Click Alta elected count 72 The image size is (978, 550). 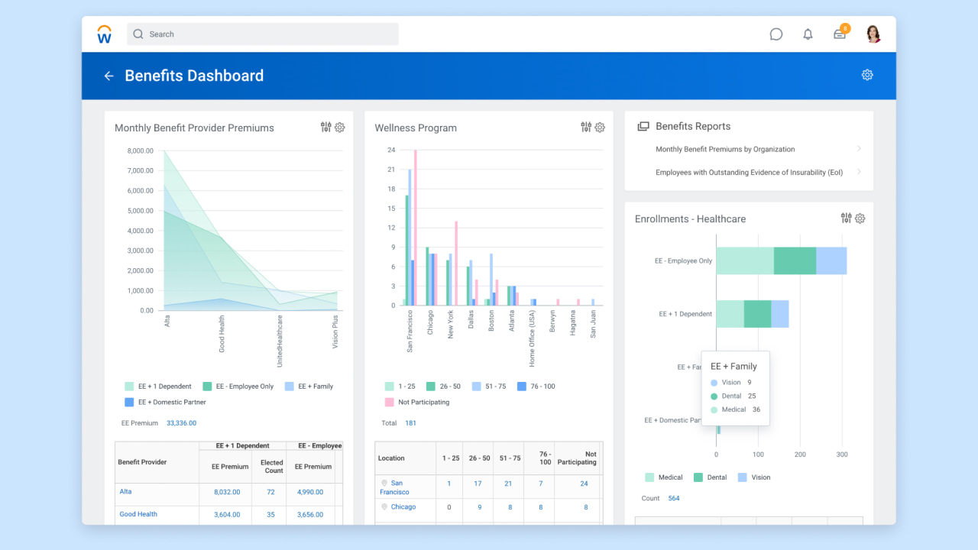(270, 493)
